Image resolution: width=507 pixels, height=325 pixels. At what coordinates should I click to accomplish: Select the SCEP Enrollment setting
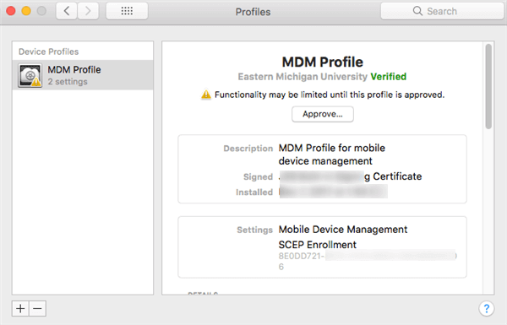pyautogui.click(x=317, y=245)
